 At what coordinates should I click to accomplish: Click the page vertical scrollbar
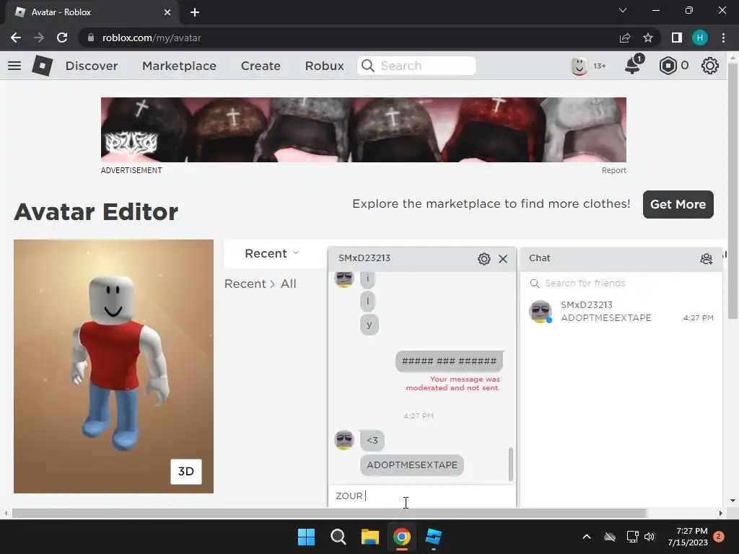(x=733, y=190)
